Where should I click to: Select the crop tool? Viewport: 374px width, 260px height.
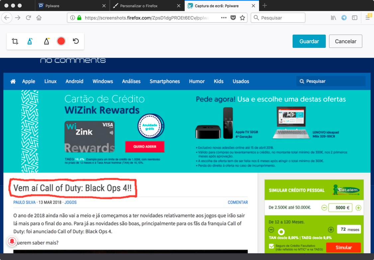click(15, 41)
